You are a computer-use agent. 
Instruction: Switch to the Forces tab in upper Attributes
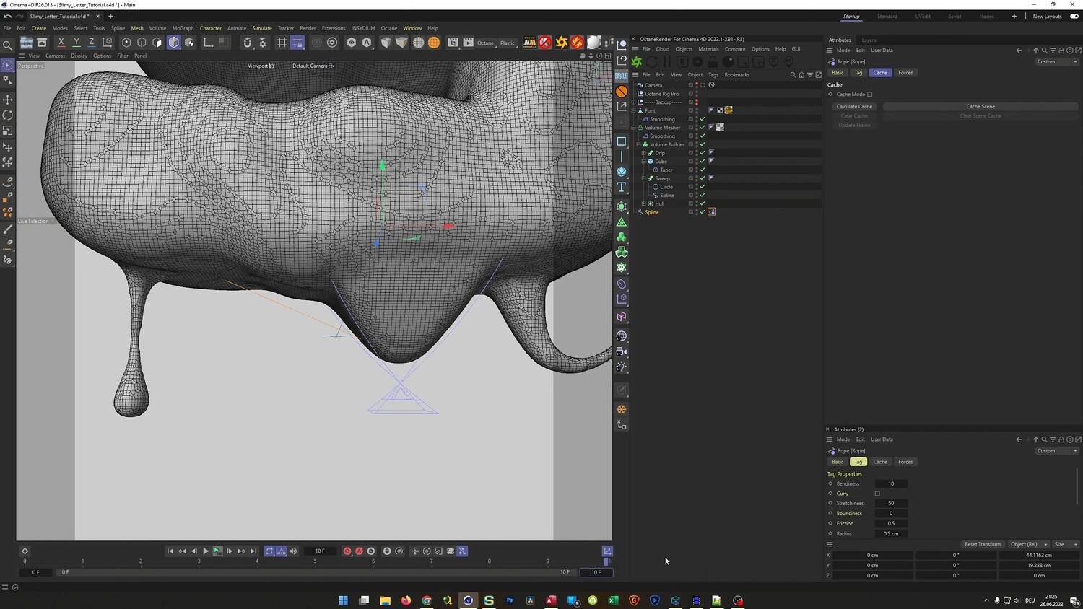pos(905,73)
